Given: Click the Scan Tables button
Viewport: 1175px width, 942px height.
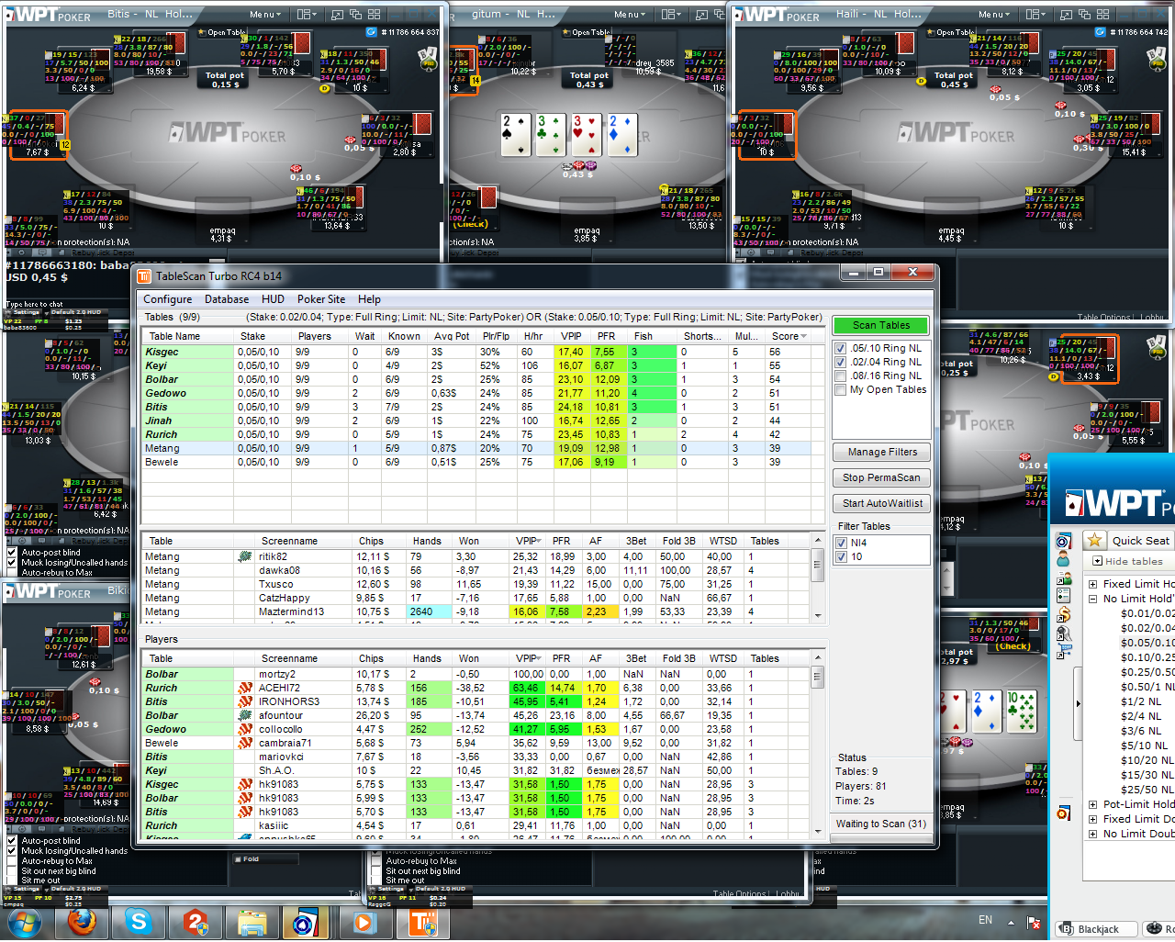Looking at the screenshot, I should point(881,325).
